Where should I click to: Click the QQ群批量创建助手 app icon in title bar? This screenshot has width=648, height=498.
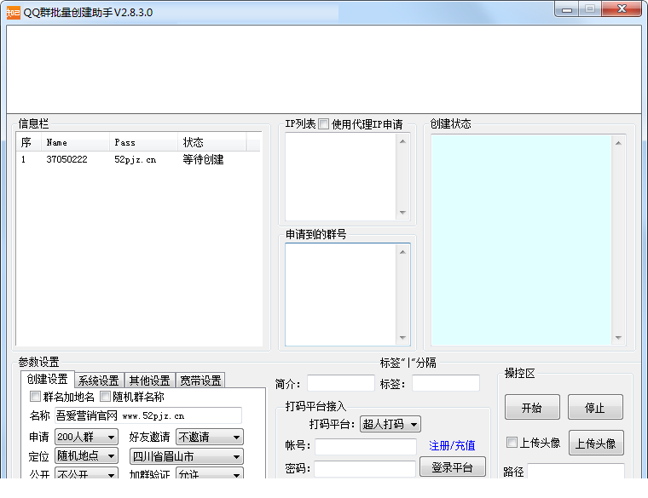[13, 12]
